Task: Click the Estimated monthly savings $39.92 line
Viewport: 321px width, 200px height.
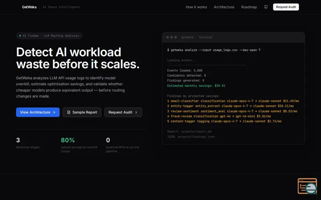Action: point(196,86)
